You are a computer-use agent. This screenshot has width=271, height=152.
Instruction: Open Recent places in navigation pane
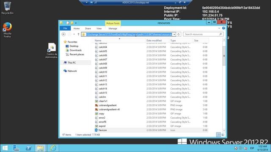click(77, 54)
